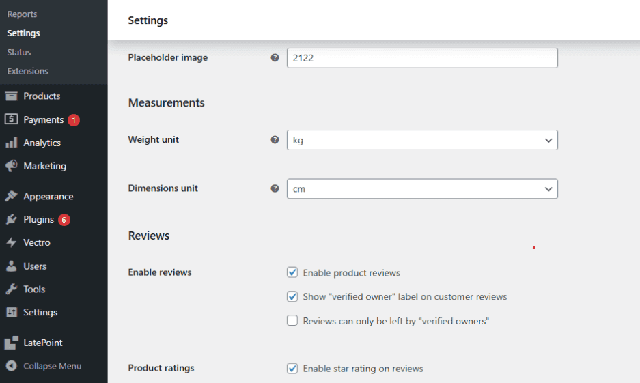Image resolution: width=640 pixels, height=383 pixels.
Task: Open Vectro menu label
Action: (x=37, y=242)
